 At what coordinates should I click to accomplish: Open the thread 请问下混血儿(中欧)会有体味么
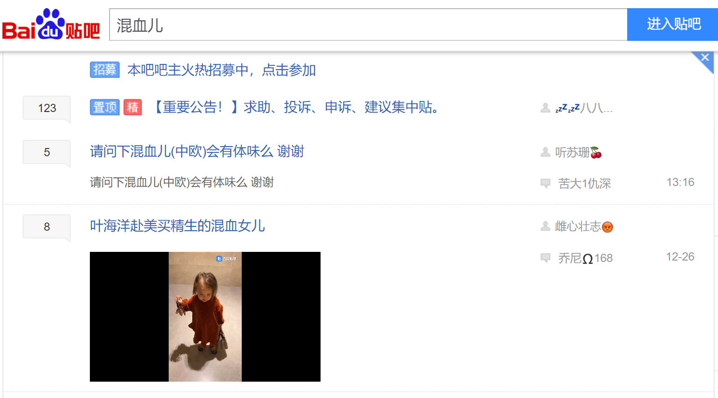(x=197, y=151)
